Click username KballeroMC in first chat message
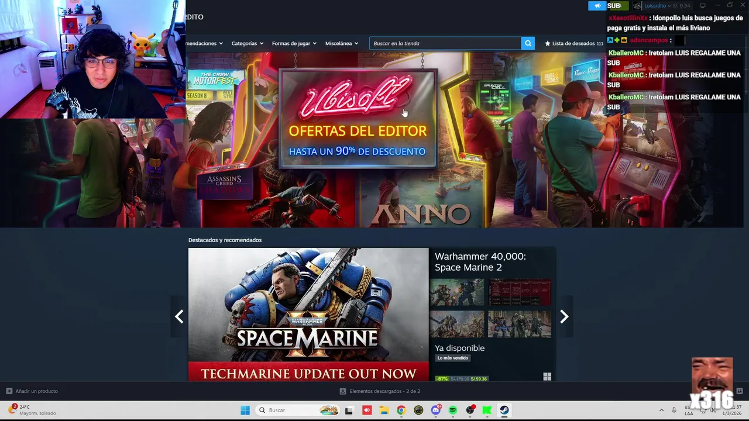The image size is (749, 421). 627,53
